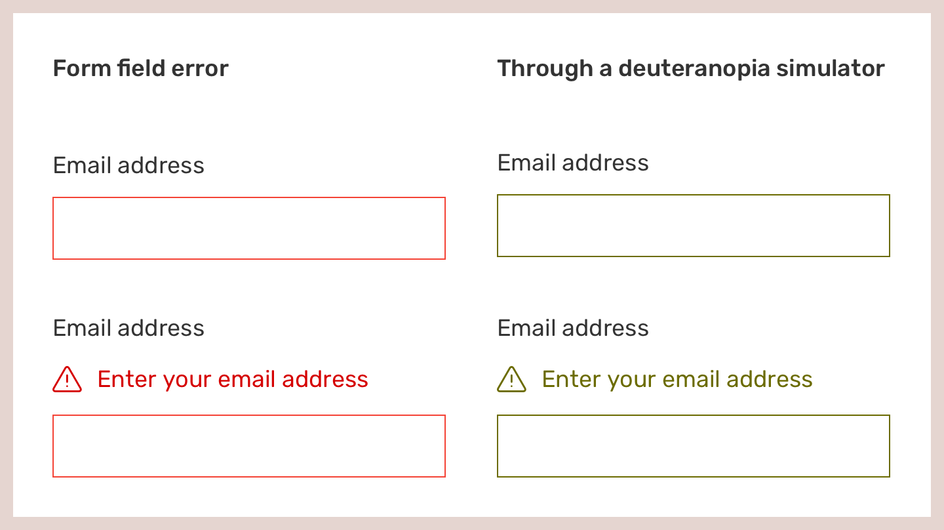Click the red 'Enter your email address' message

(233, 380)
